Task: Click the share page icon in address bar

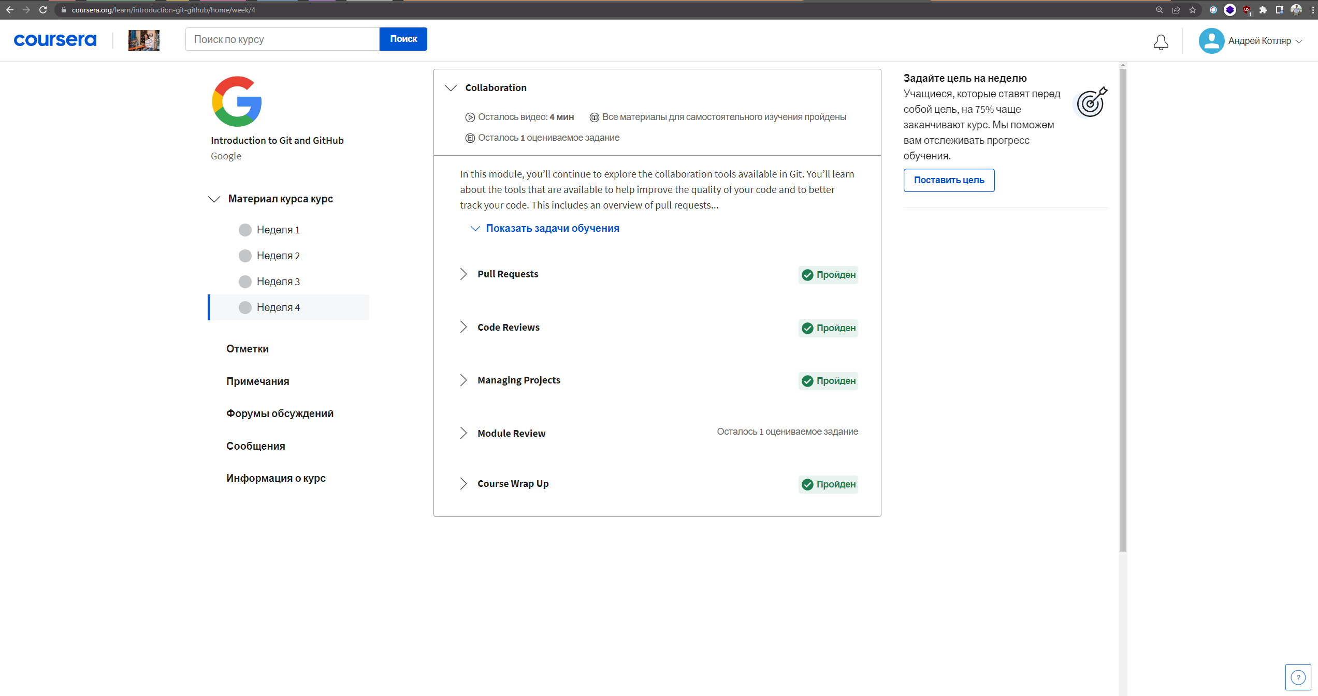Action: pyautogui.click(x=1176, y=10)
